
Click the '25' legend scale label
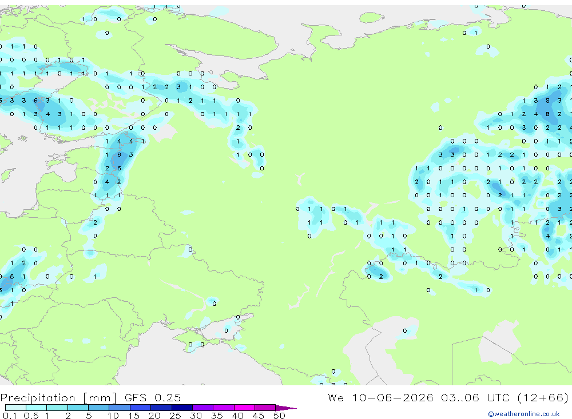click(175, 416)
